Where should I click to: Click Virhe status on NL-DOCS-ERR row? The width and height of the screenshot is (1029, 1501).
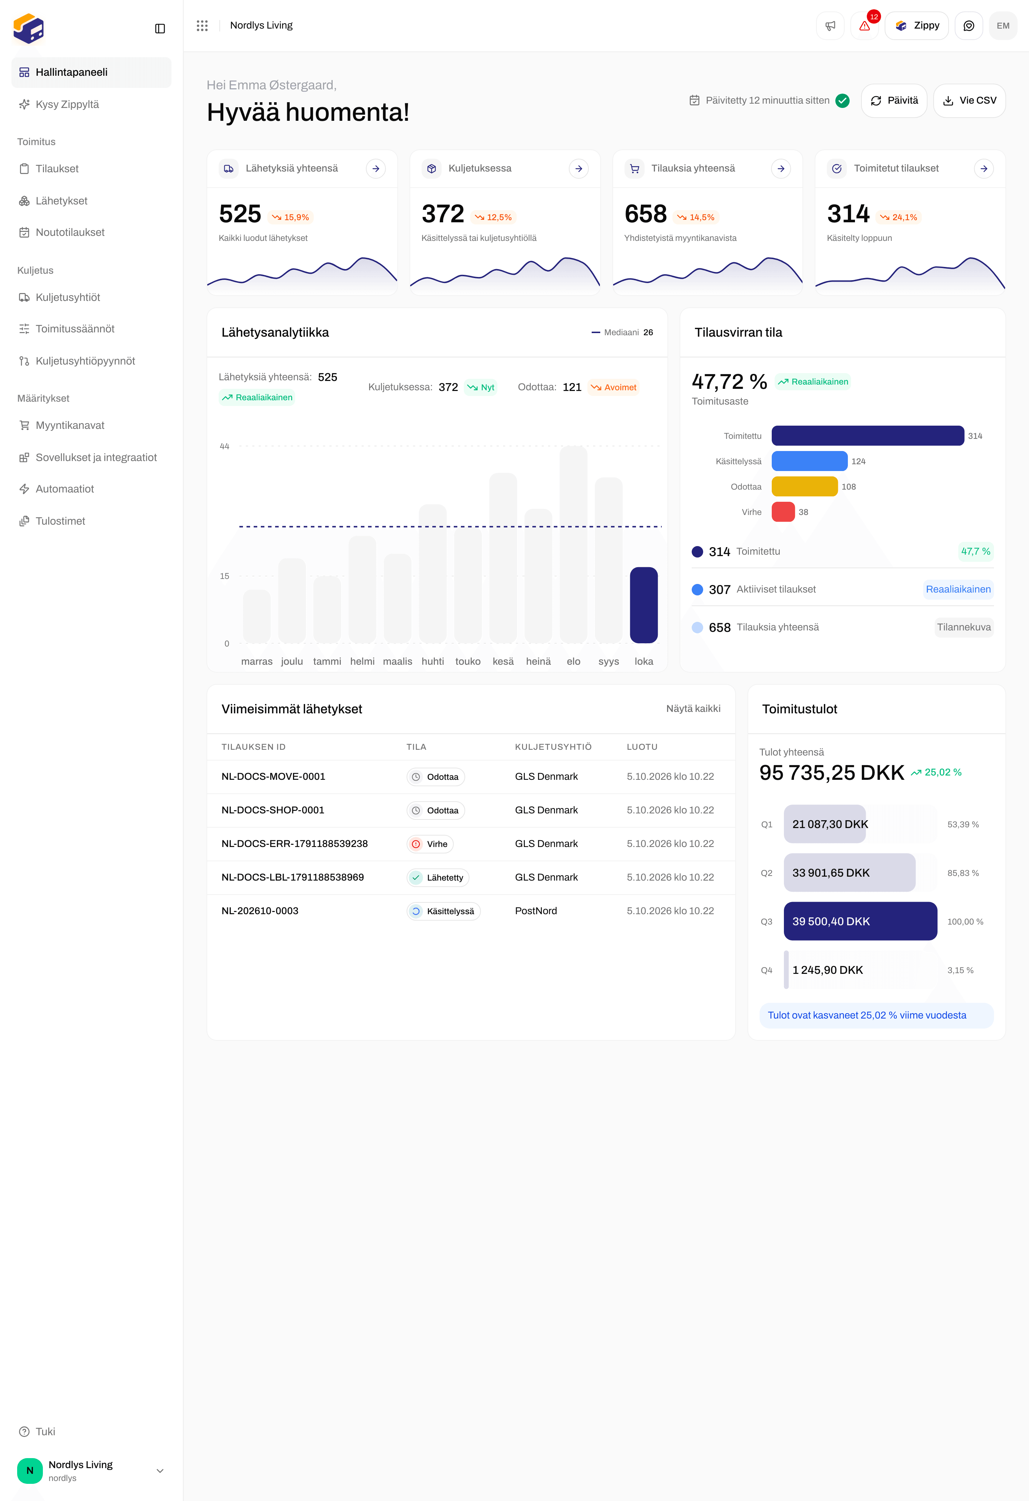point(430,844)
